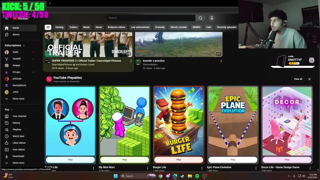This screenshot has width=320, height=180.
Task: Open more options for My Mini Mart game
Action: (x=147, y=168)
